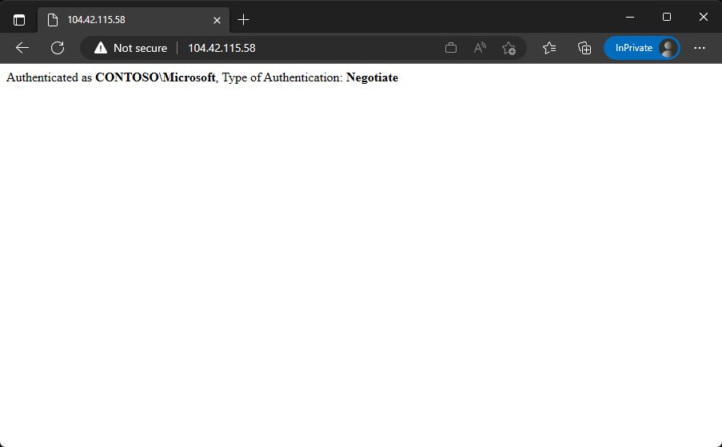
Task: Activate Read aloud icon
Action: coord(480,48)
